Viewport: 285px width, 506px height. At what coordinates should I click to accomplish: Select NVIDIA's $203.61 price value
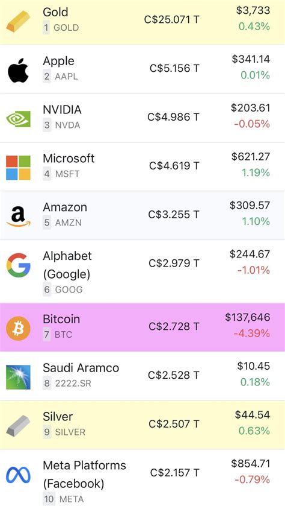(251, 108)
